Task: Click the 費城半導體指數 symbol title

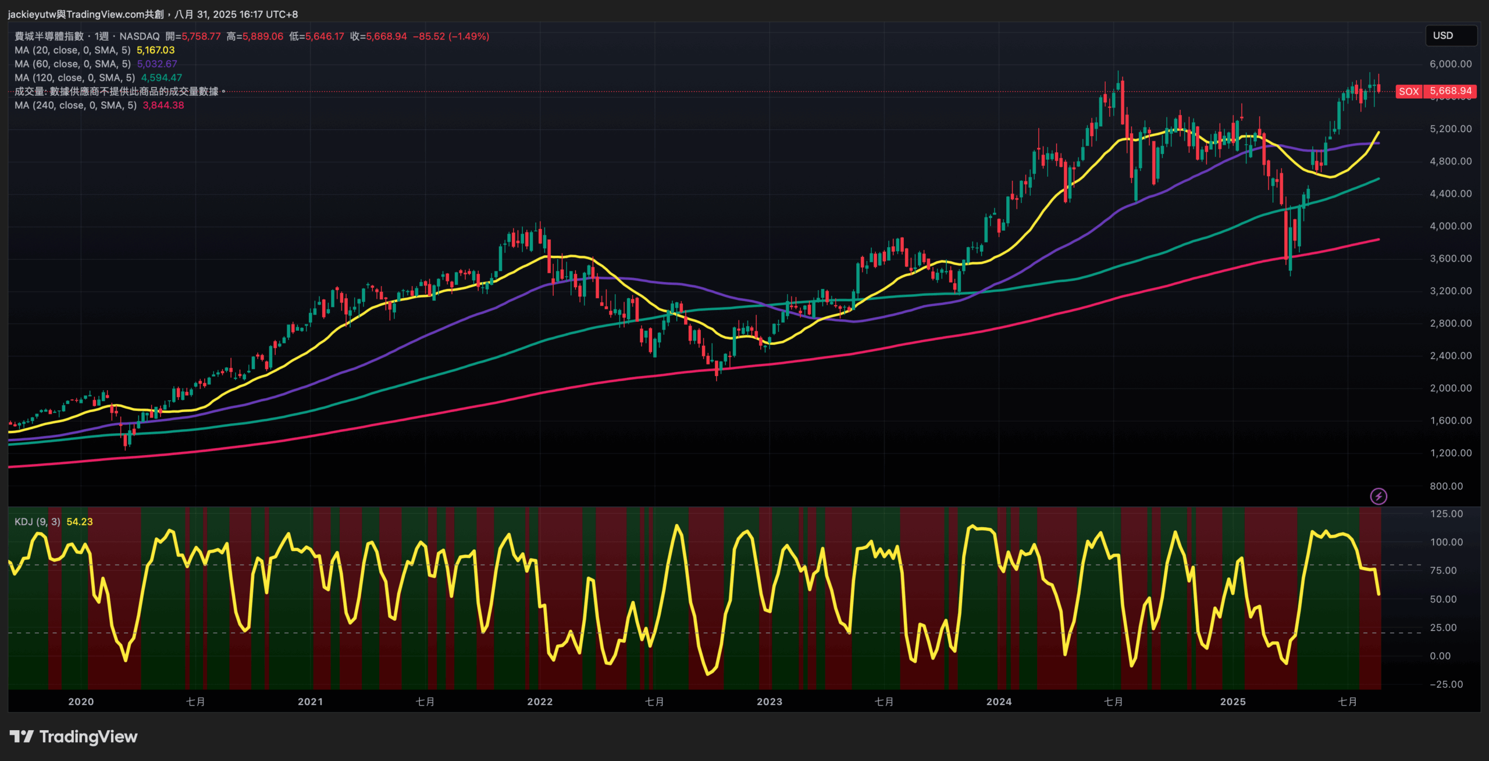Action: (x=49, y=36)
